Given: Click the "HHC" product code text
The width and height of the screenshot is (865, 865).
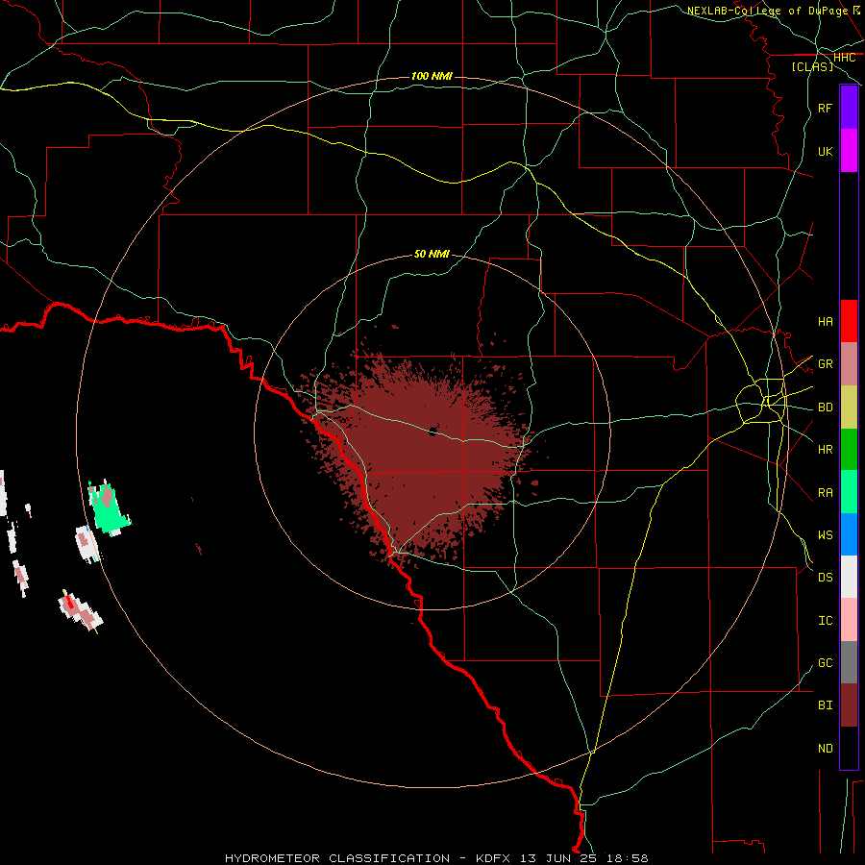Looking at the screenshot, I should click(845, 58).
